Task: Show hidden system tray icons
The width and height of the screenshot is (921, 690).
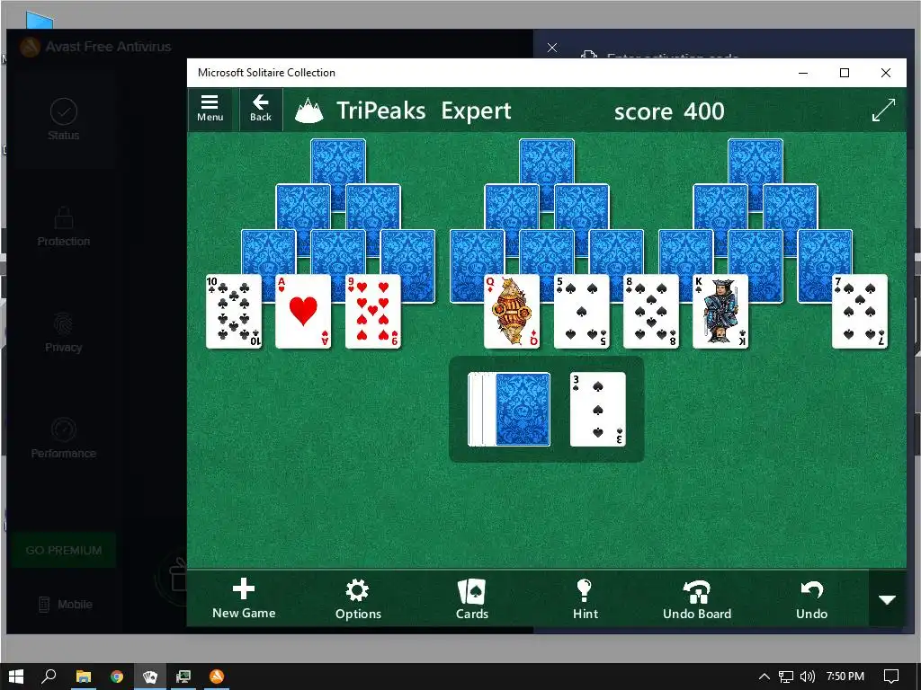Action: pos(765,677)
